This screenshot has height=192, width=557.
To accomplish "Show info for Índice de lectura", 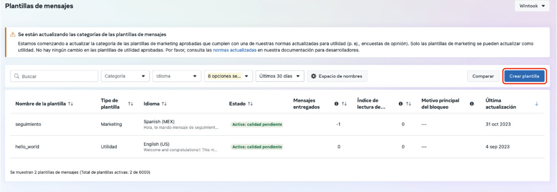I will [401, 104].
